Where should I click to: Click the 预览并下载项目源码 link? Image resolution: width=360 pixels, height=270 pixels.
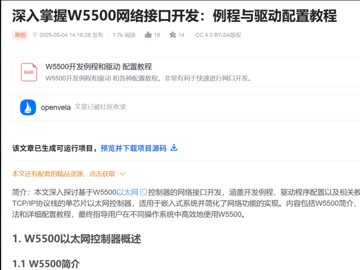(x=133, y=148)
